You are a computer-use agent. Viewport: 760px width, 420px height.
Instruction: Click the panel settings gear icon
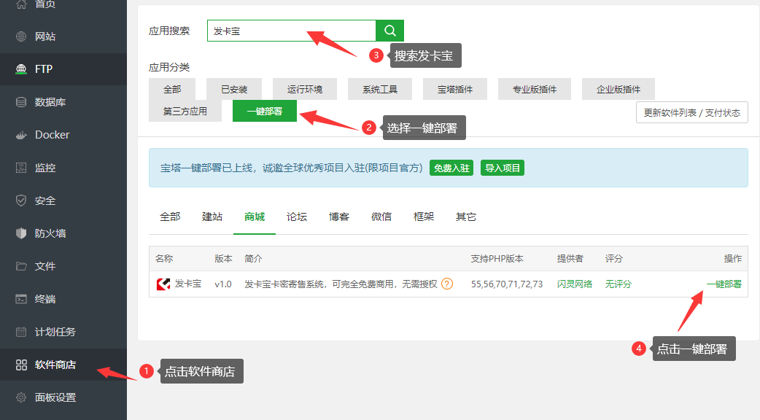coord(21,397)
